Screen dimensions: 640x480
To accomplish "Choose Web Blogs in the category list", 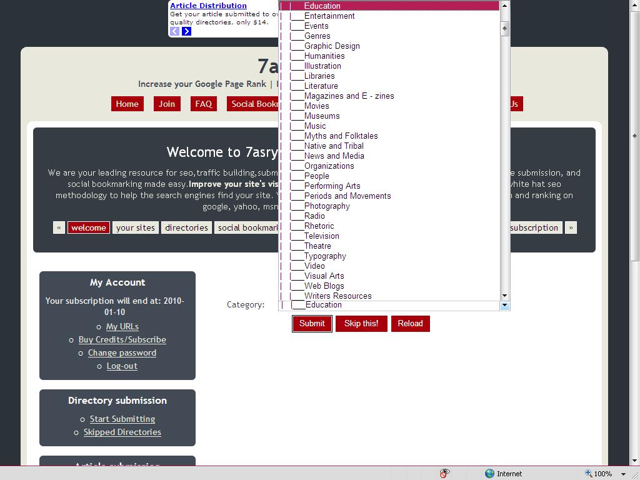I will click(x=324, y=286).
